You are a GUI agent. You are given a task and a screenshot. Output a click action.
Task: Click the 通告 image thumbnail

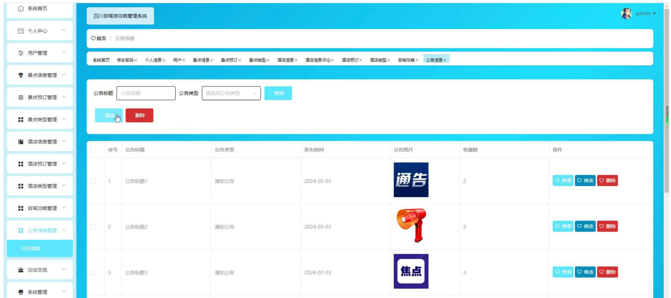coord(411,180)
